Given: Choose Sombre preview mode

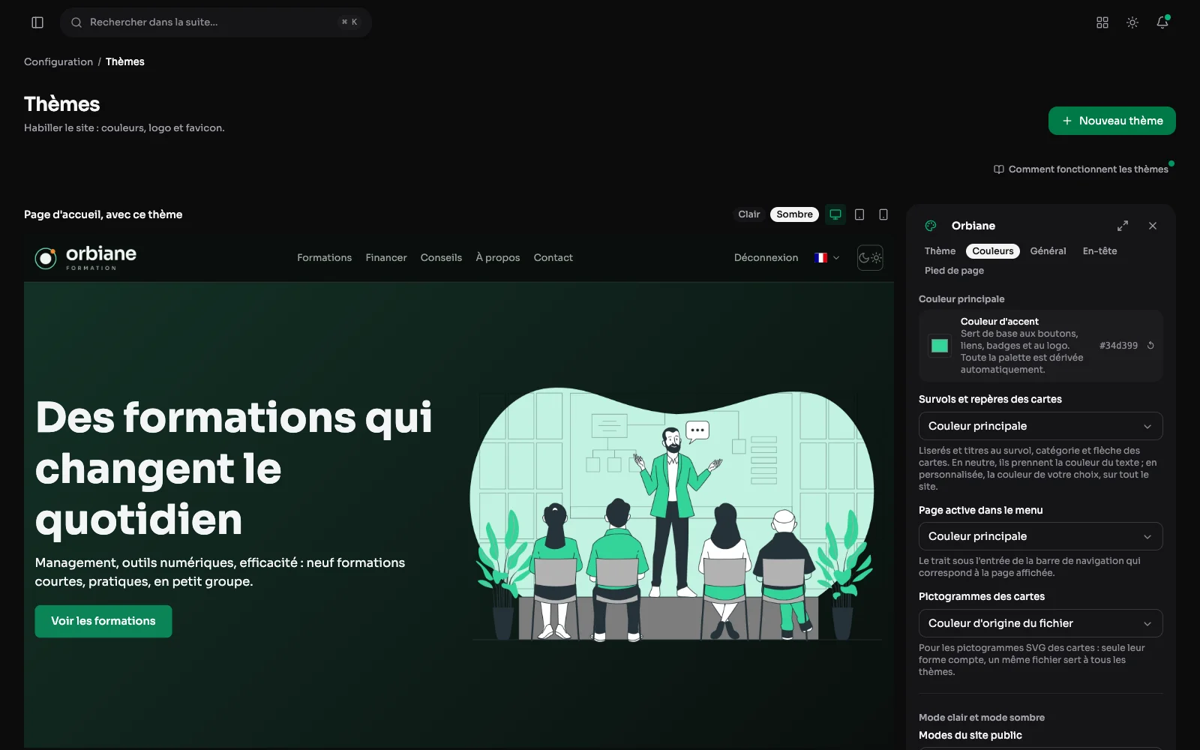Looking at the screenshot, I should (794, 214).
